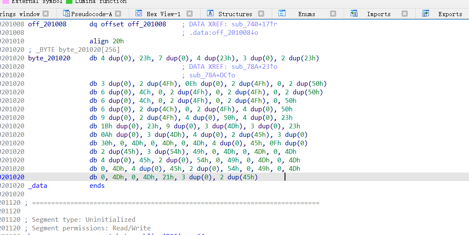The height and width of the screenshot is (235, 469).
Task: Open the Enums tab
Action: [x=307, y=14]
